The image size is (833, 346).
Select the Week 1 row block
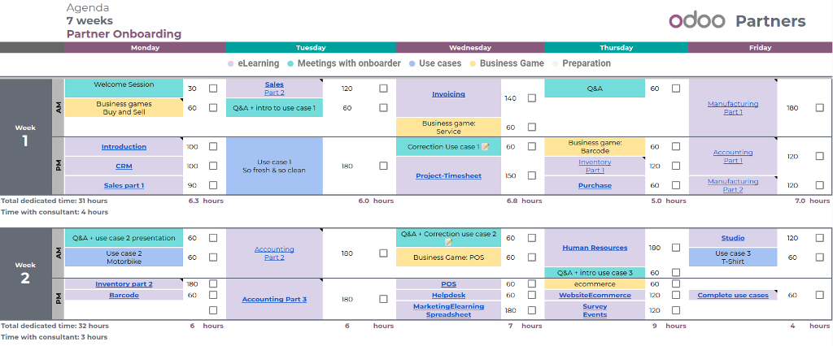[x=25, y=137]
